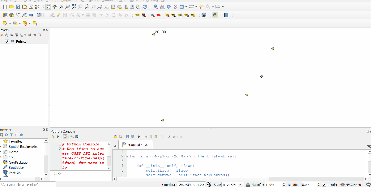Screen dimensions: 371x187
Task: Collapse the class fold marker on line 2
Action: 126,157
